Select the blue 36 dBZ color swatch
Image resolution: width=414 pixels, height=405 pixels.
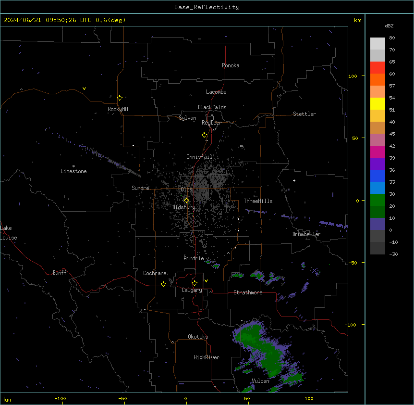pos(377,176)
